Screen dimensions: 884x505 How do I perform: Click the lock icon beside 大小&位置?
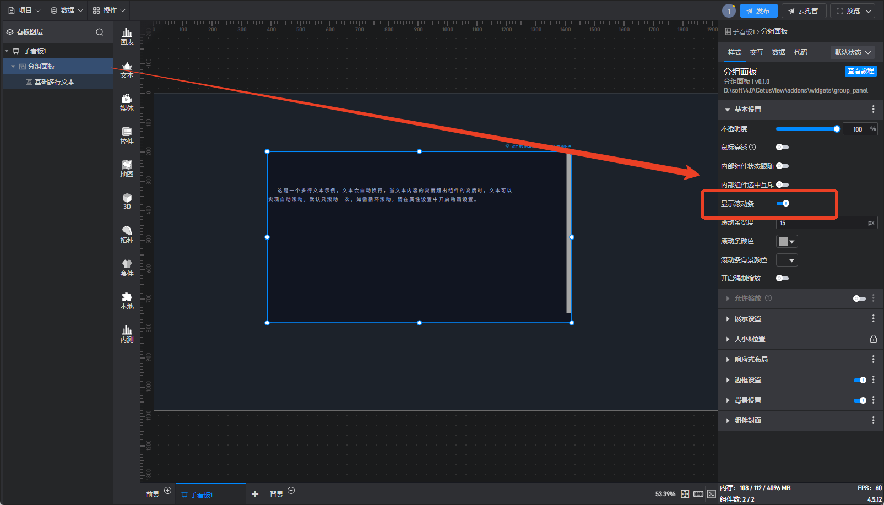pyautogui.click(x=873, y=339)
